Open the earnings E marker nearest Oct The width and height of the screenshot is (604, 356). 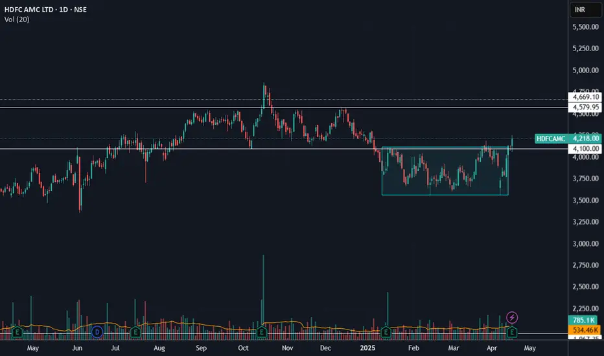pos(262,332)
